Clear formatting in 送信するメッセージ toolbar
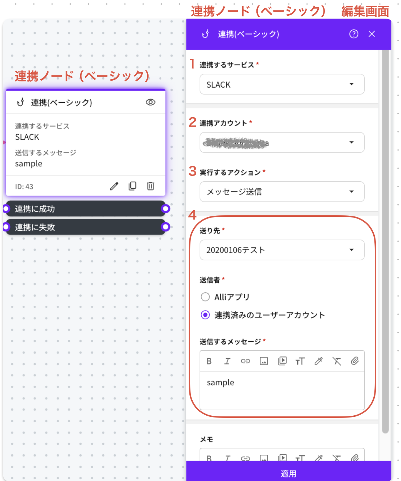This screenshot has width=401, height=481. (337, 361)
